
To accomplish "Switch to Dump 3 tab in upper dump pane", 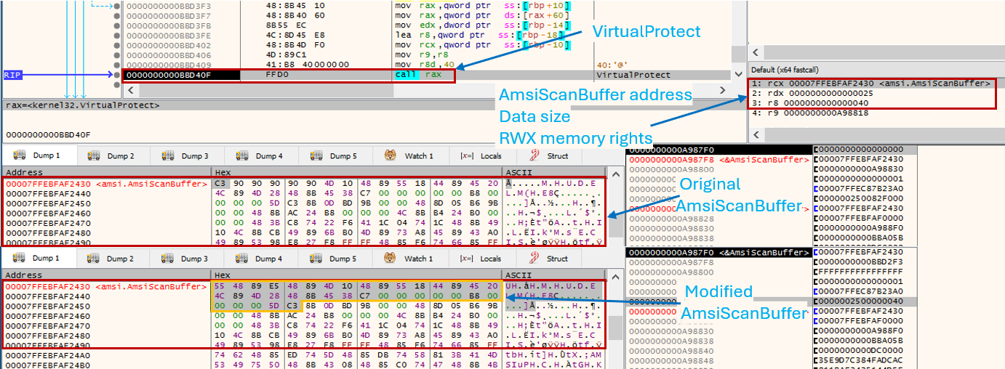I will point(185,155).
